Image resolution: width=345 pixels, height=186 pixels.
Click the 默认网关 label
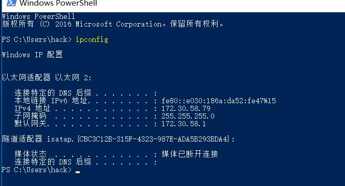tap(30, 124)
